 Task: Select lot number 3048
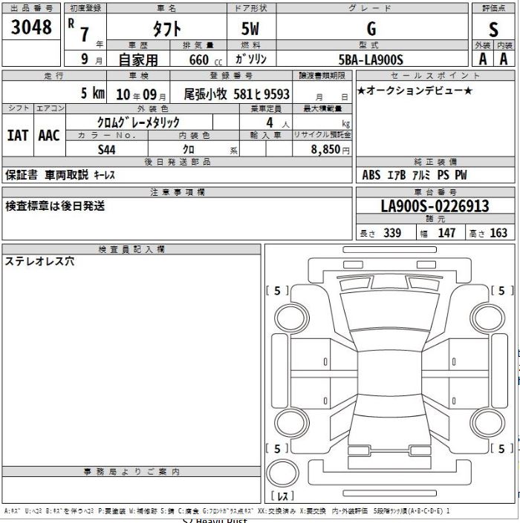31,27
